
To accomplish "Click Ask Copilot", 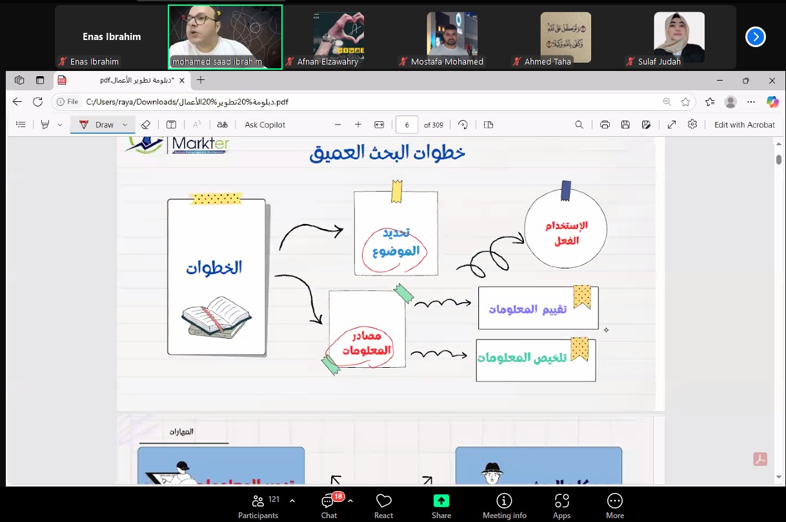I will point(265,125).
